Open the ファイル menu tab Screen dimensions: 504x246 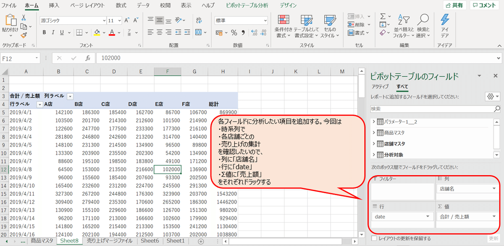click(x=10, y=5)
